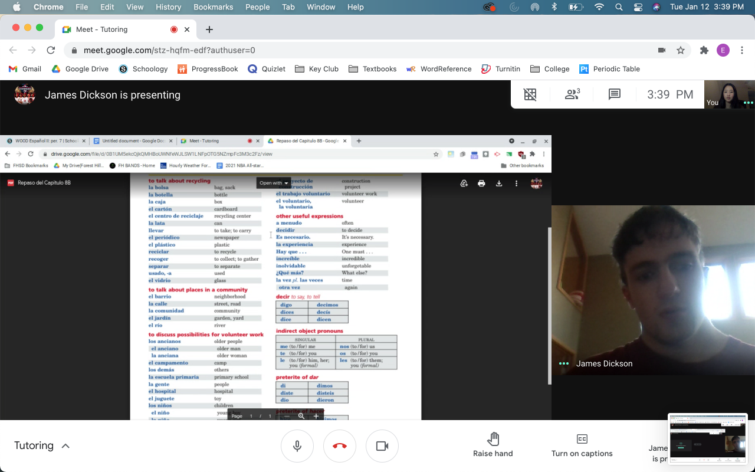Open the View menu
The image size is (755, 472).
(x=135, y=7)
